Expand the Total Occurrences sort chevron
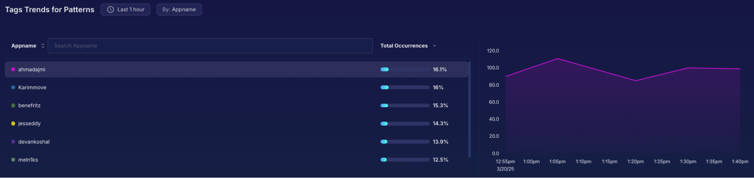 coord(435,46)
